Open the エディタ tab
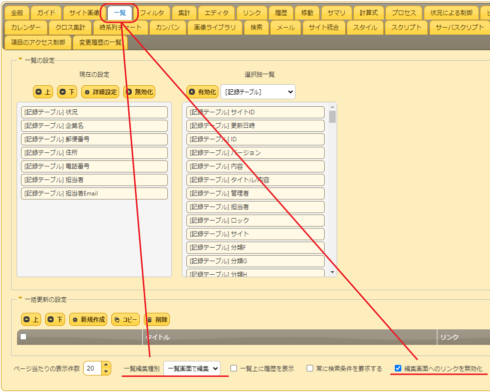490x392 pixels. [216, 13]
